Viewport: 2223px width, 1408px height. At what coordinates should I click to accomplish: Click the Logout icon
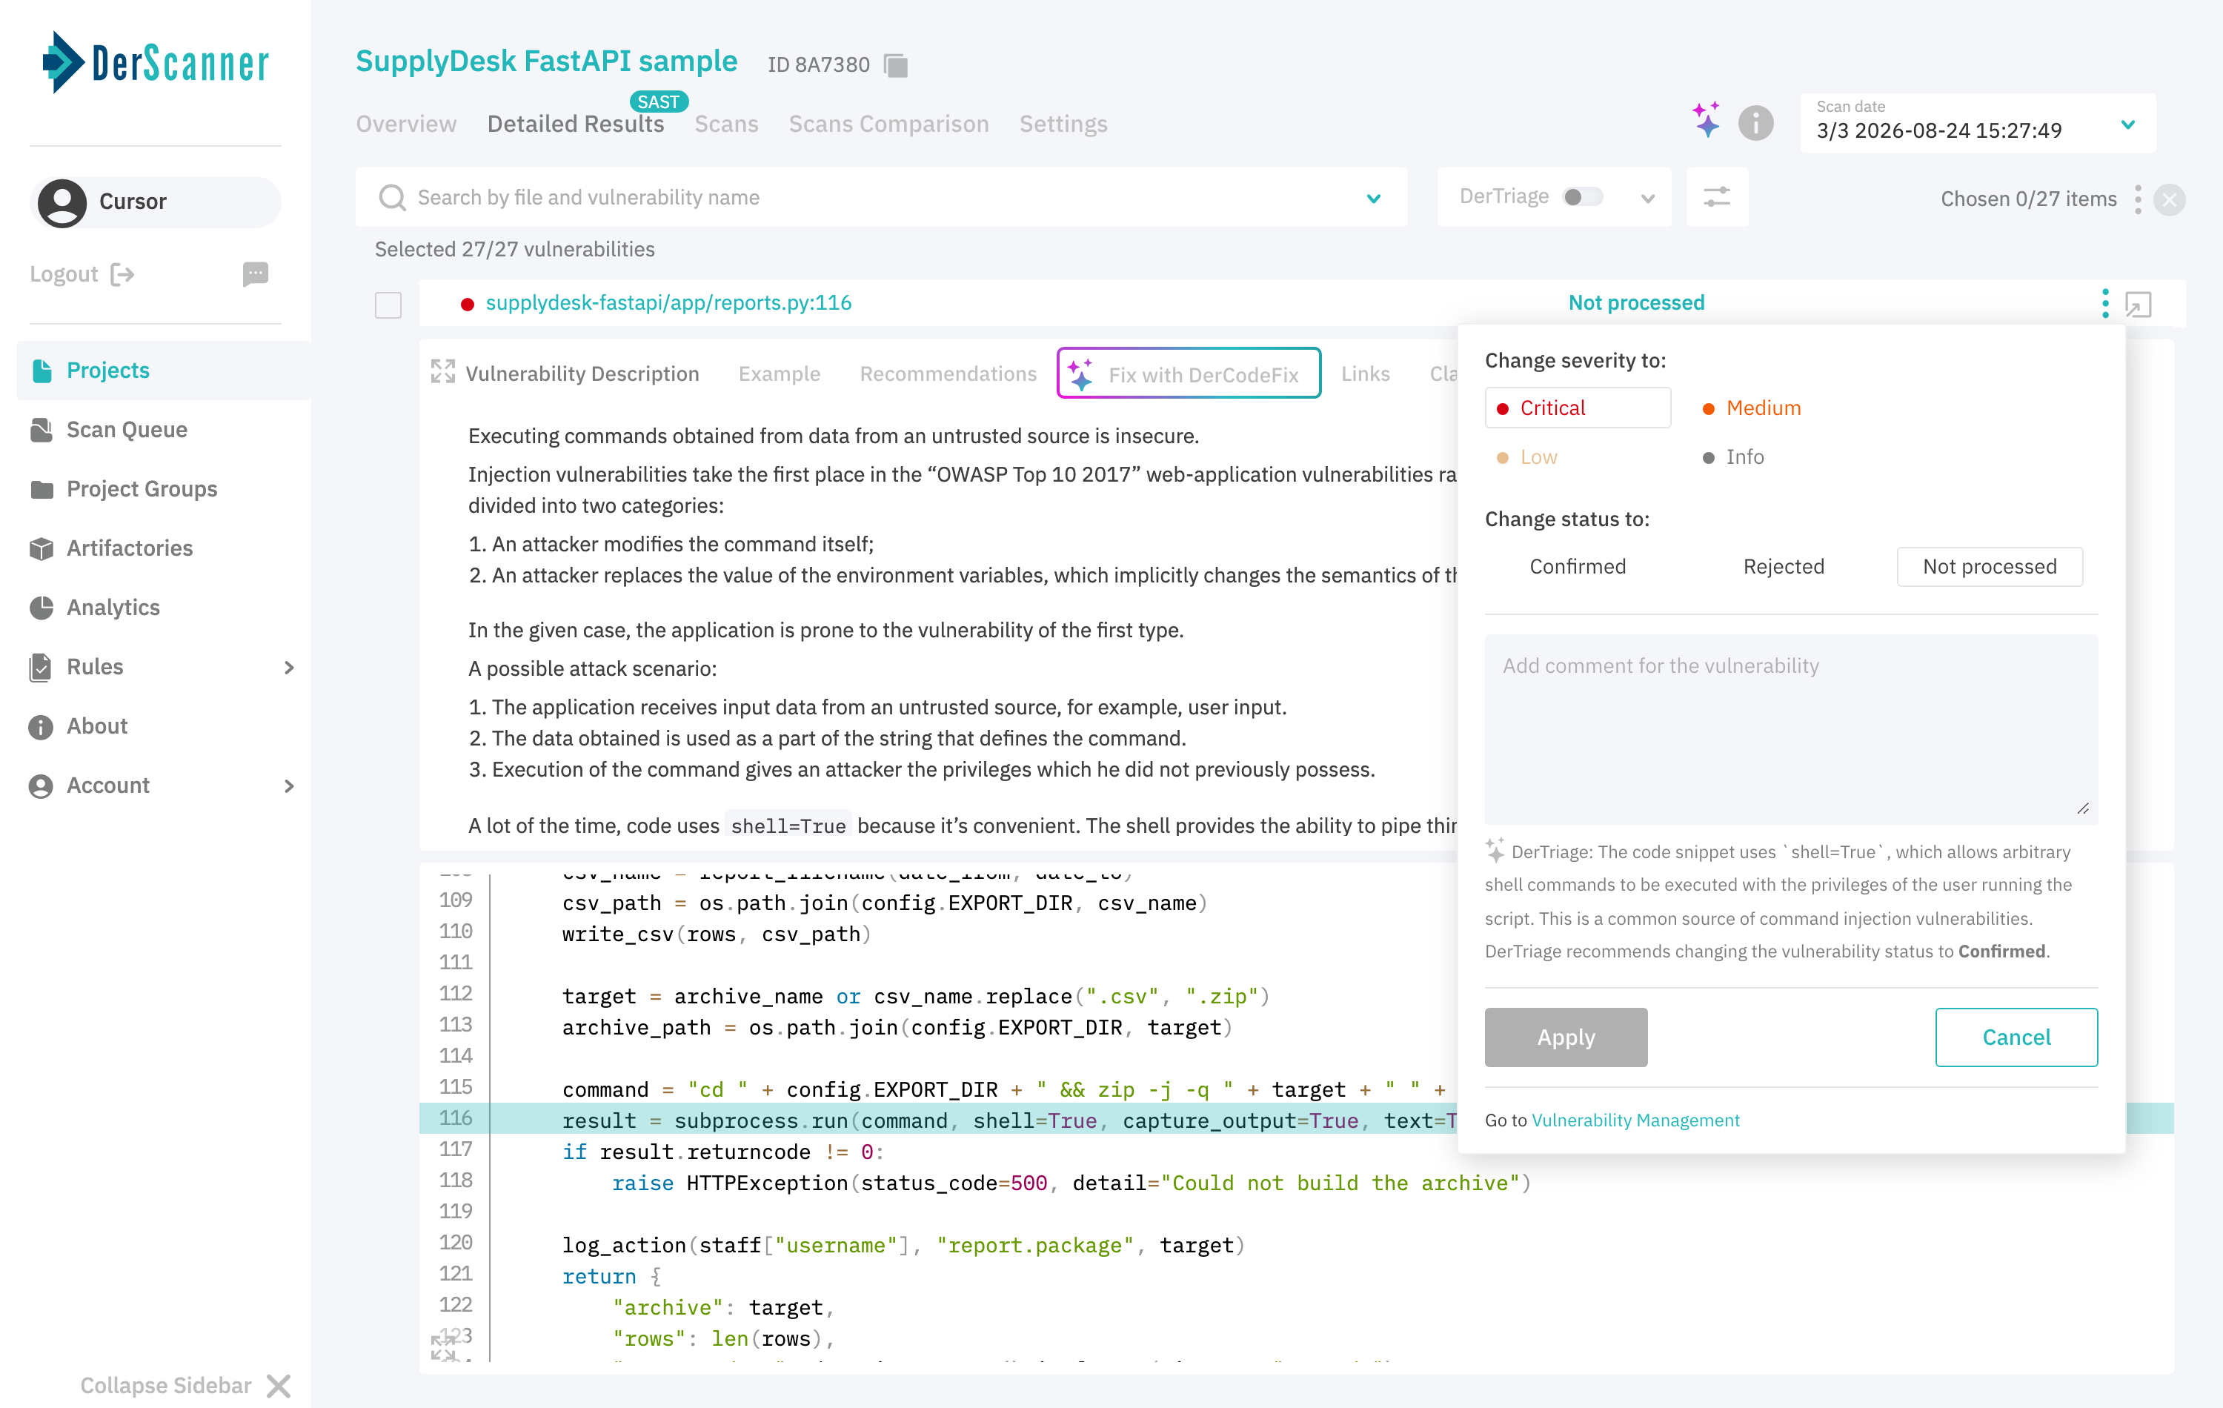coord(123,274)
